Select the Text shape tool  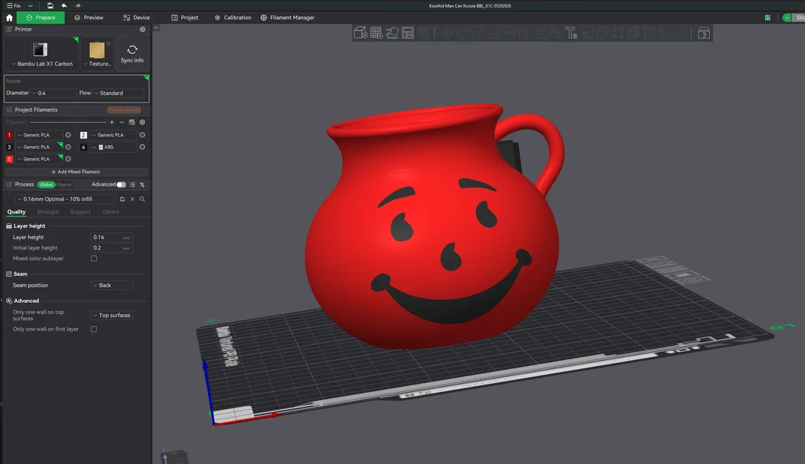[571, 33]
